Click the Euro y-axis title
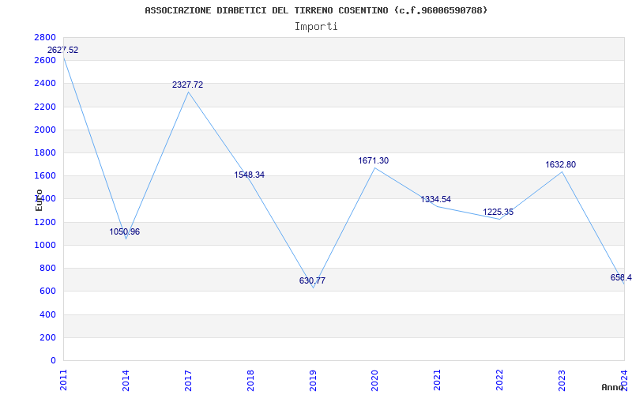The width and height of the screenshot is (632, 395). 39,200
